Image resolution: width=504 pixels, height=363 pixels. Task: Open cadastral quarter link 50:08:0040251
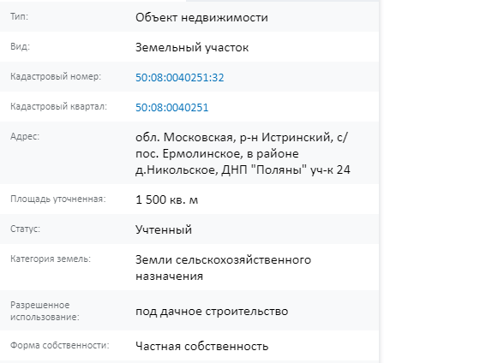pos(172,107)
